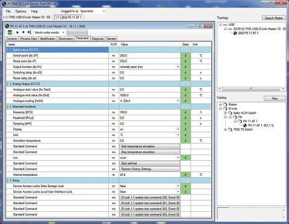Open the Loc dropdown arrow
The width and height of the screenshot is (289, 224).
pyautogui.click(x=178, y=158)
